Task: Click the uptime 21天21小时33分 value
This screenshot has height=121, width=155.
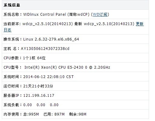Action: coord(38,86)
